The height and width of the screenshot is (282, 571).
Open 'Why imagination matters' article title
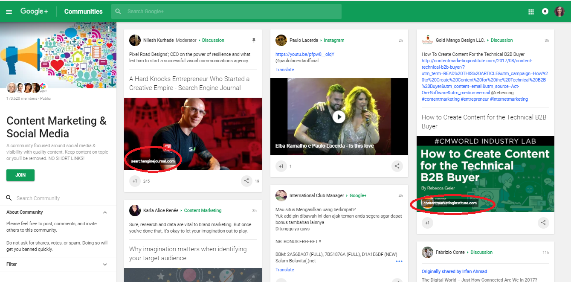[188, 253]
